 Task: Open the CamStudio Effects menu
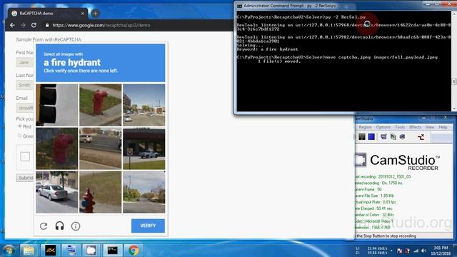416,127
